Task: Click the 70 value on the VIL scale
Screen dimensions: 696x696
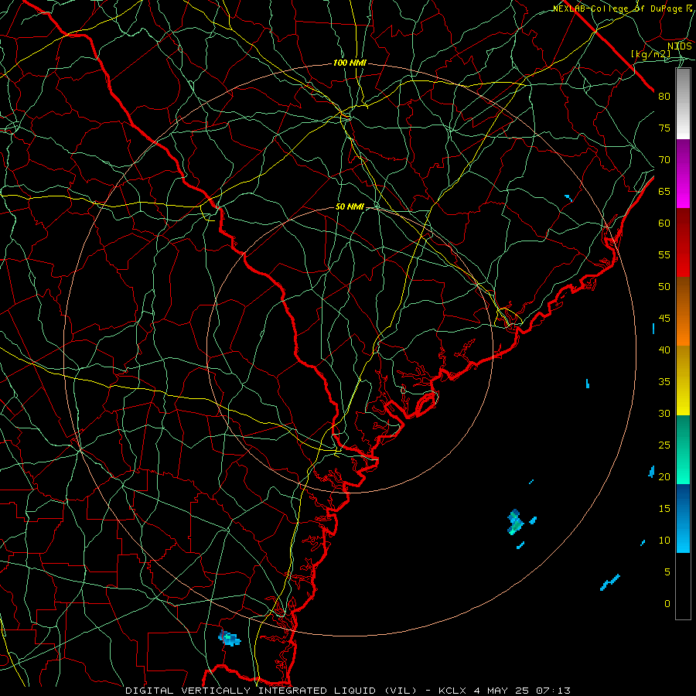Action: tap(664, 160)
